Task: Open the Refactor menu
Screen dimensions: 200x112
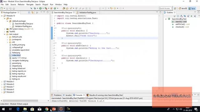Action: pos(21,4)
